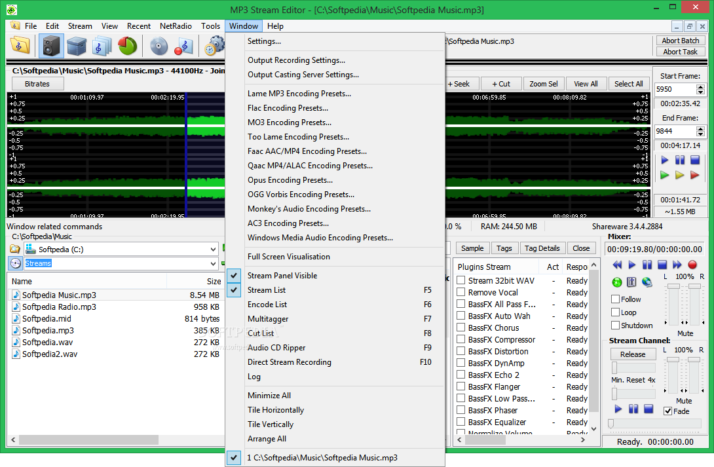Open the Audio CD Ripper window
The height and width of the screenshot is (467, 714).
pyautogui.click(x=335, y=348)
